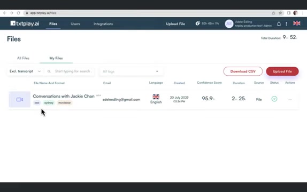307x192 pixels.
Task: Reload the page with the refresh icon
Action: (x=18, y=13)
